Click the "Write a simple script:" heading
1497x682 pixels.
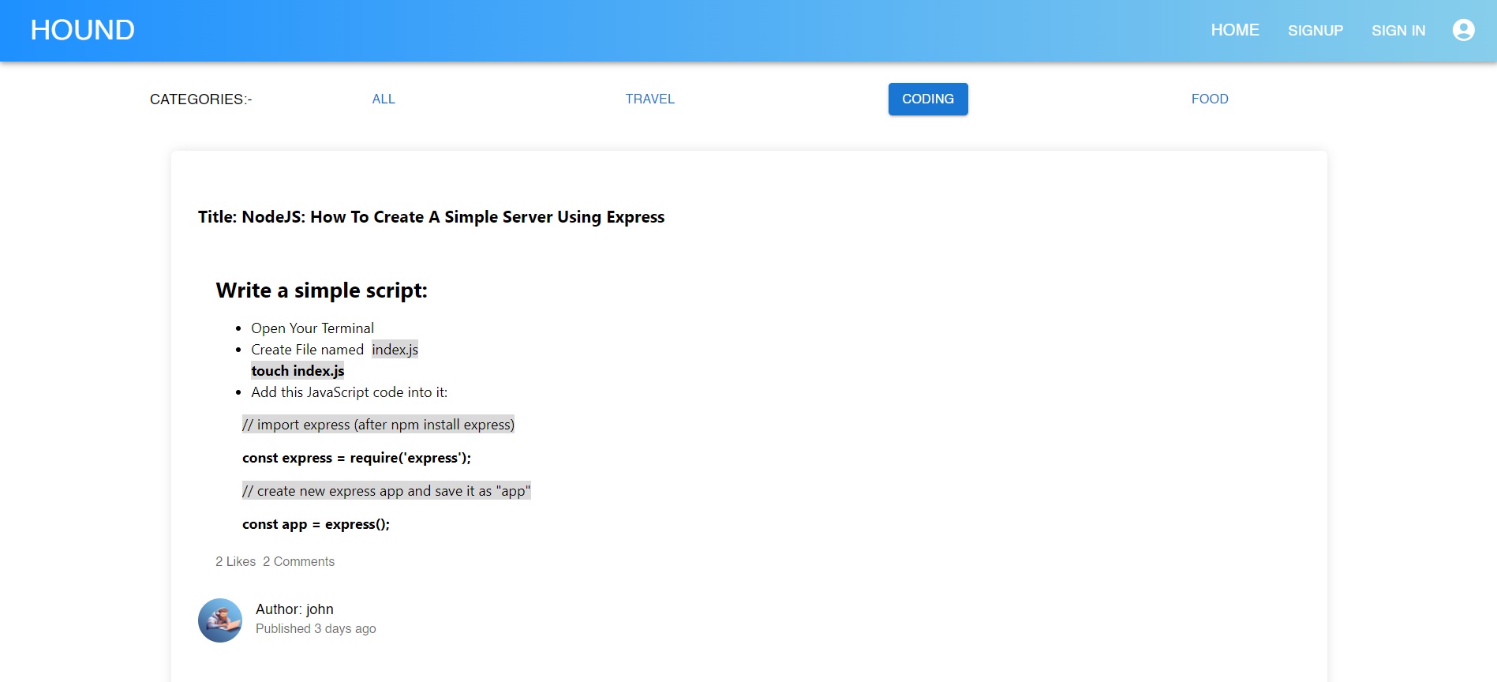click(x=321, y=290)
